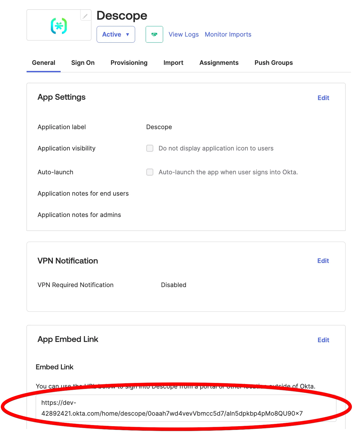Enable auto-launch when user signs into Okta
Image resolution: width=353 pixels, height=432 pixels.
pos(150,172)
